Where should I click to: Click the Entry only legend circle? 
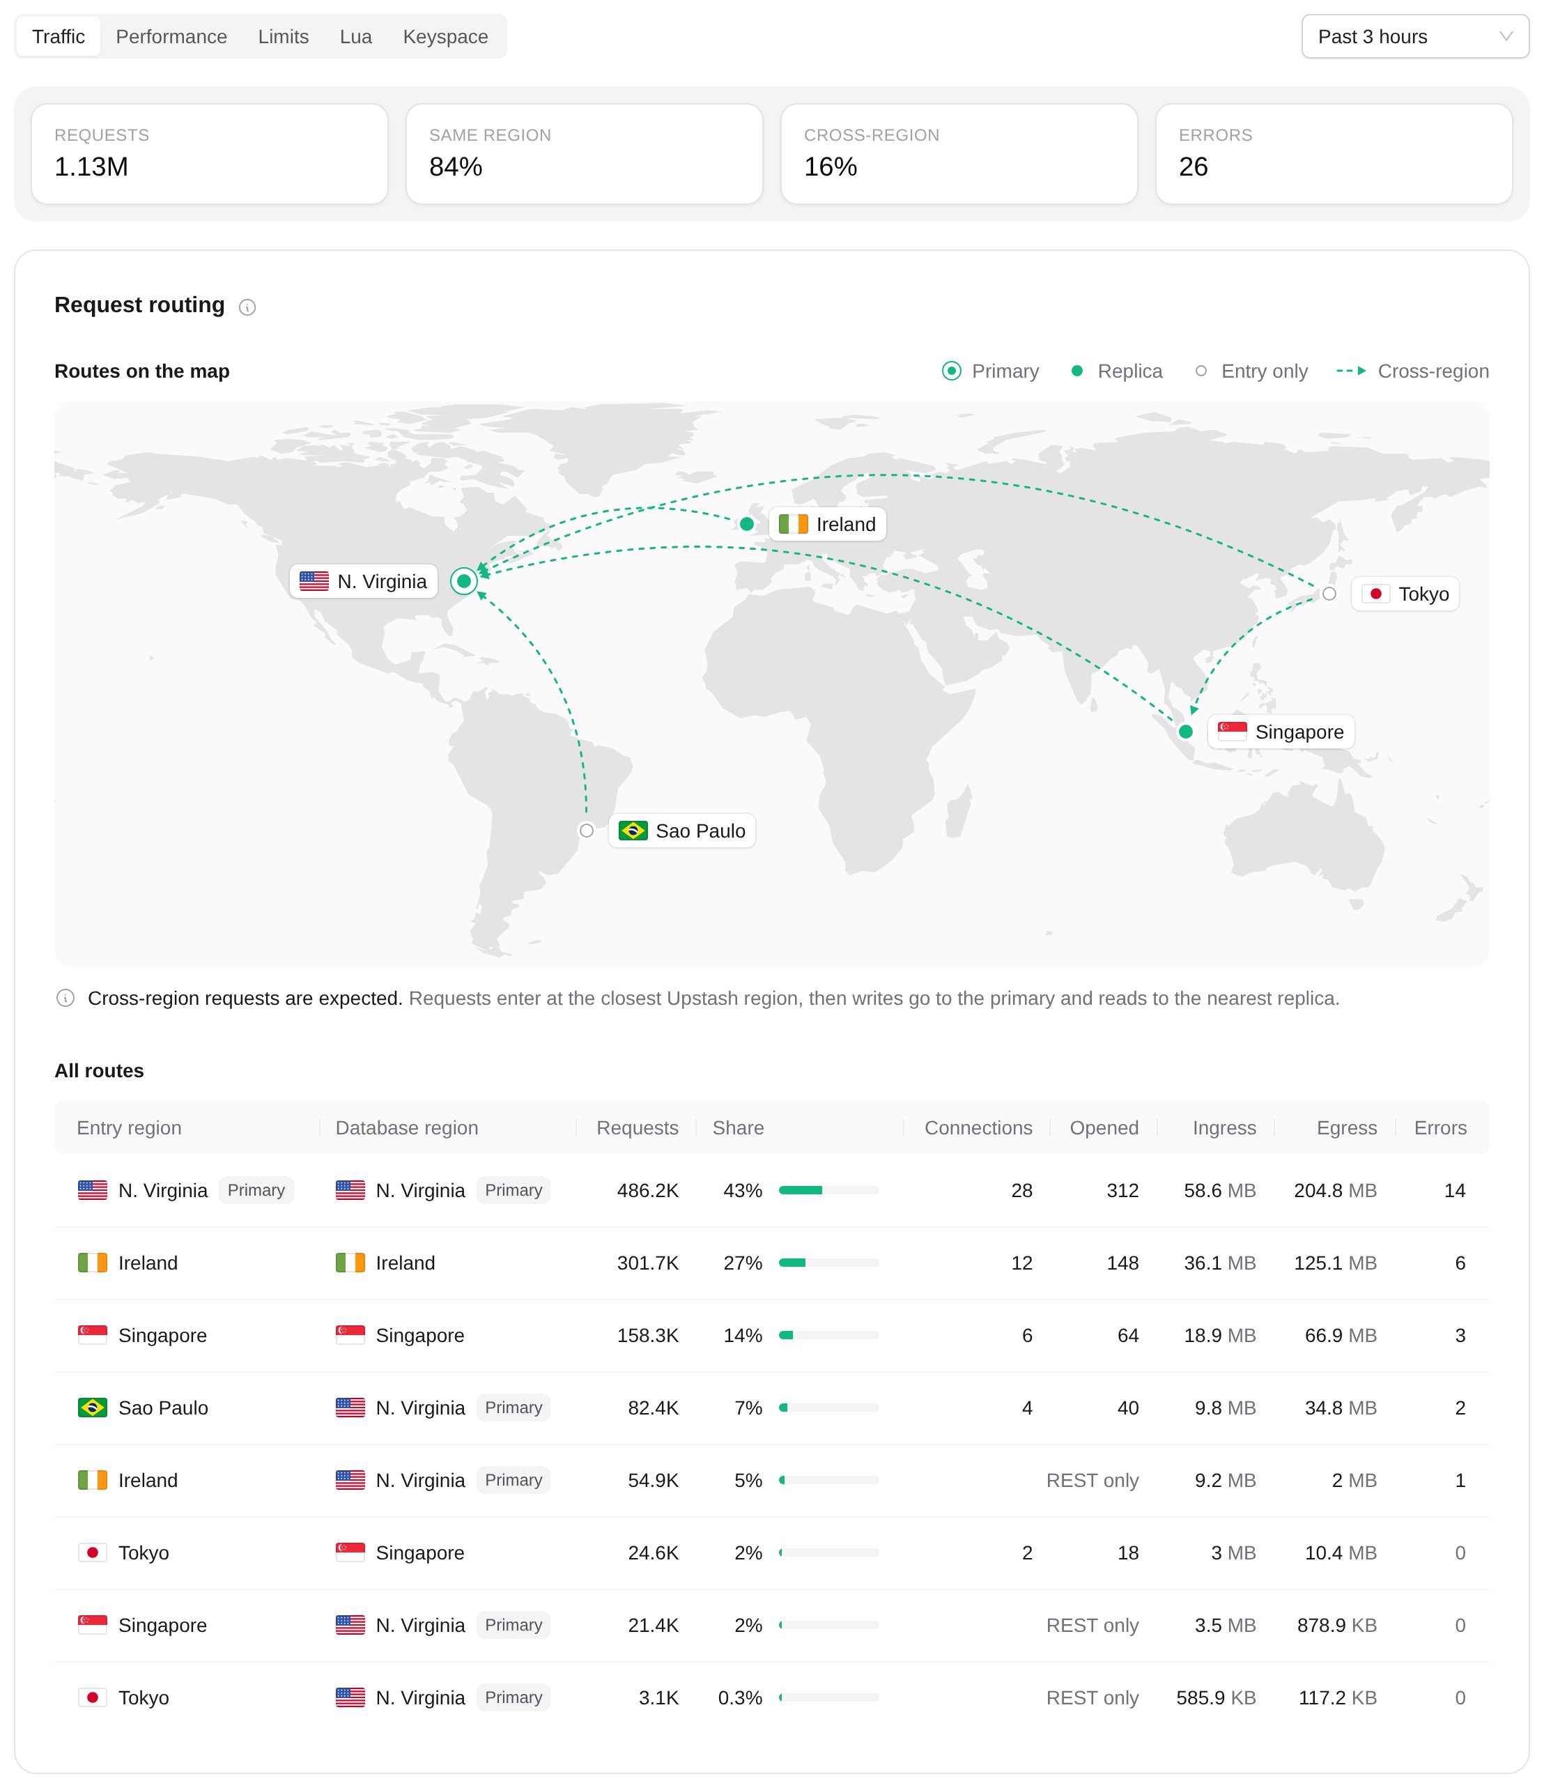(x=1200, y=371)
